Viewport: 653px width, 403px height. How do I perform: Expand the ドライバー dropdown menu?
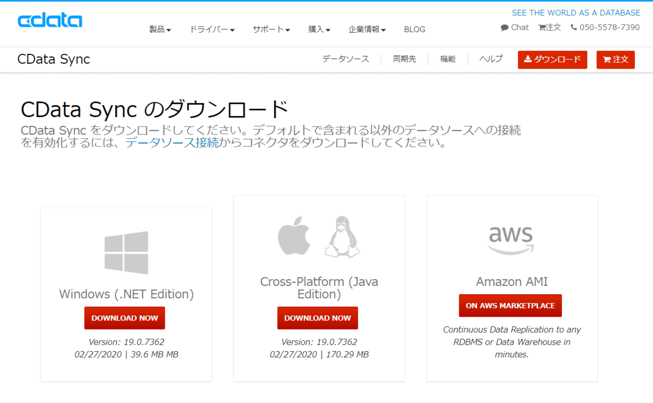[x=212, y=29]
